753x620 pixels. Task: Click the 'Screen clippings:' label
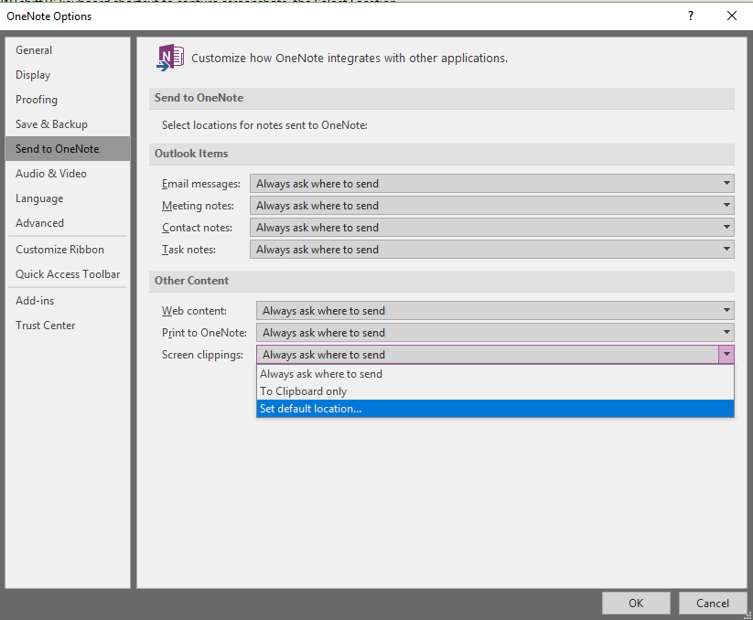click(x=202, y=355)
